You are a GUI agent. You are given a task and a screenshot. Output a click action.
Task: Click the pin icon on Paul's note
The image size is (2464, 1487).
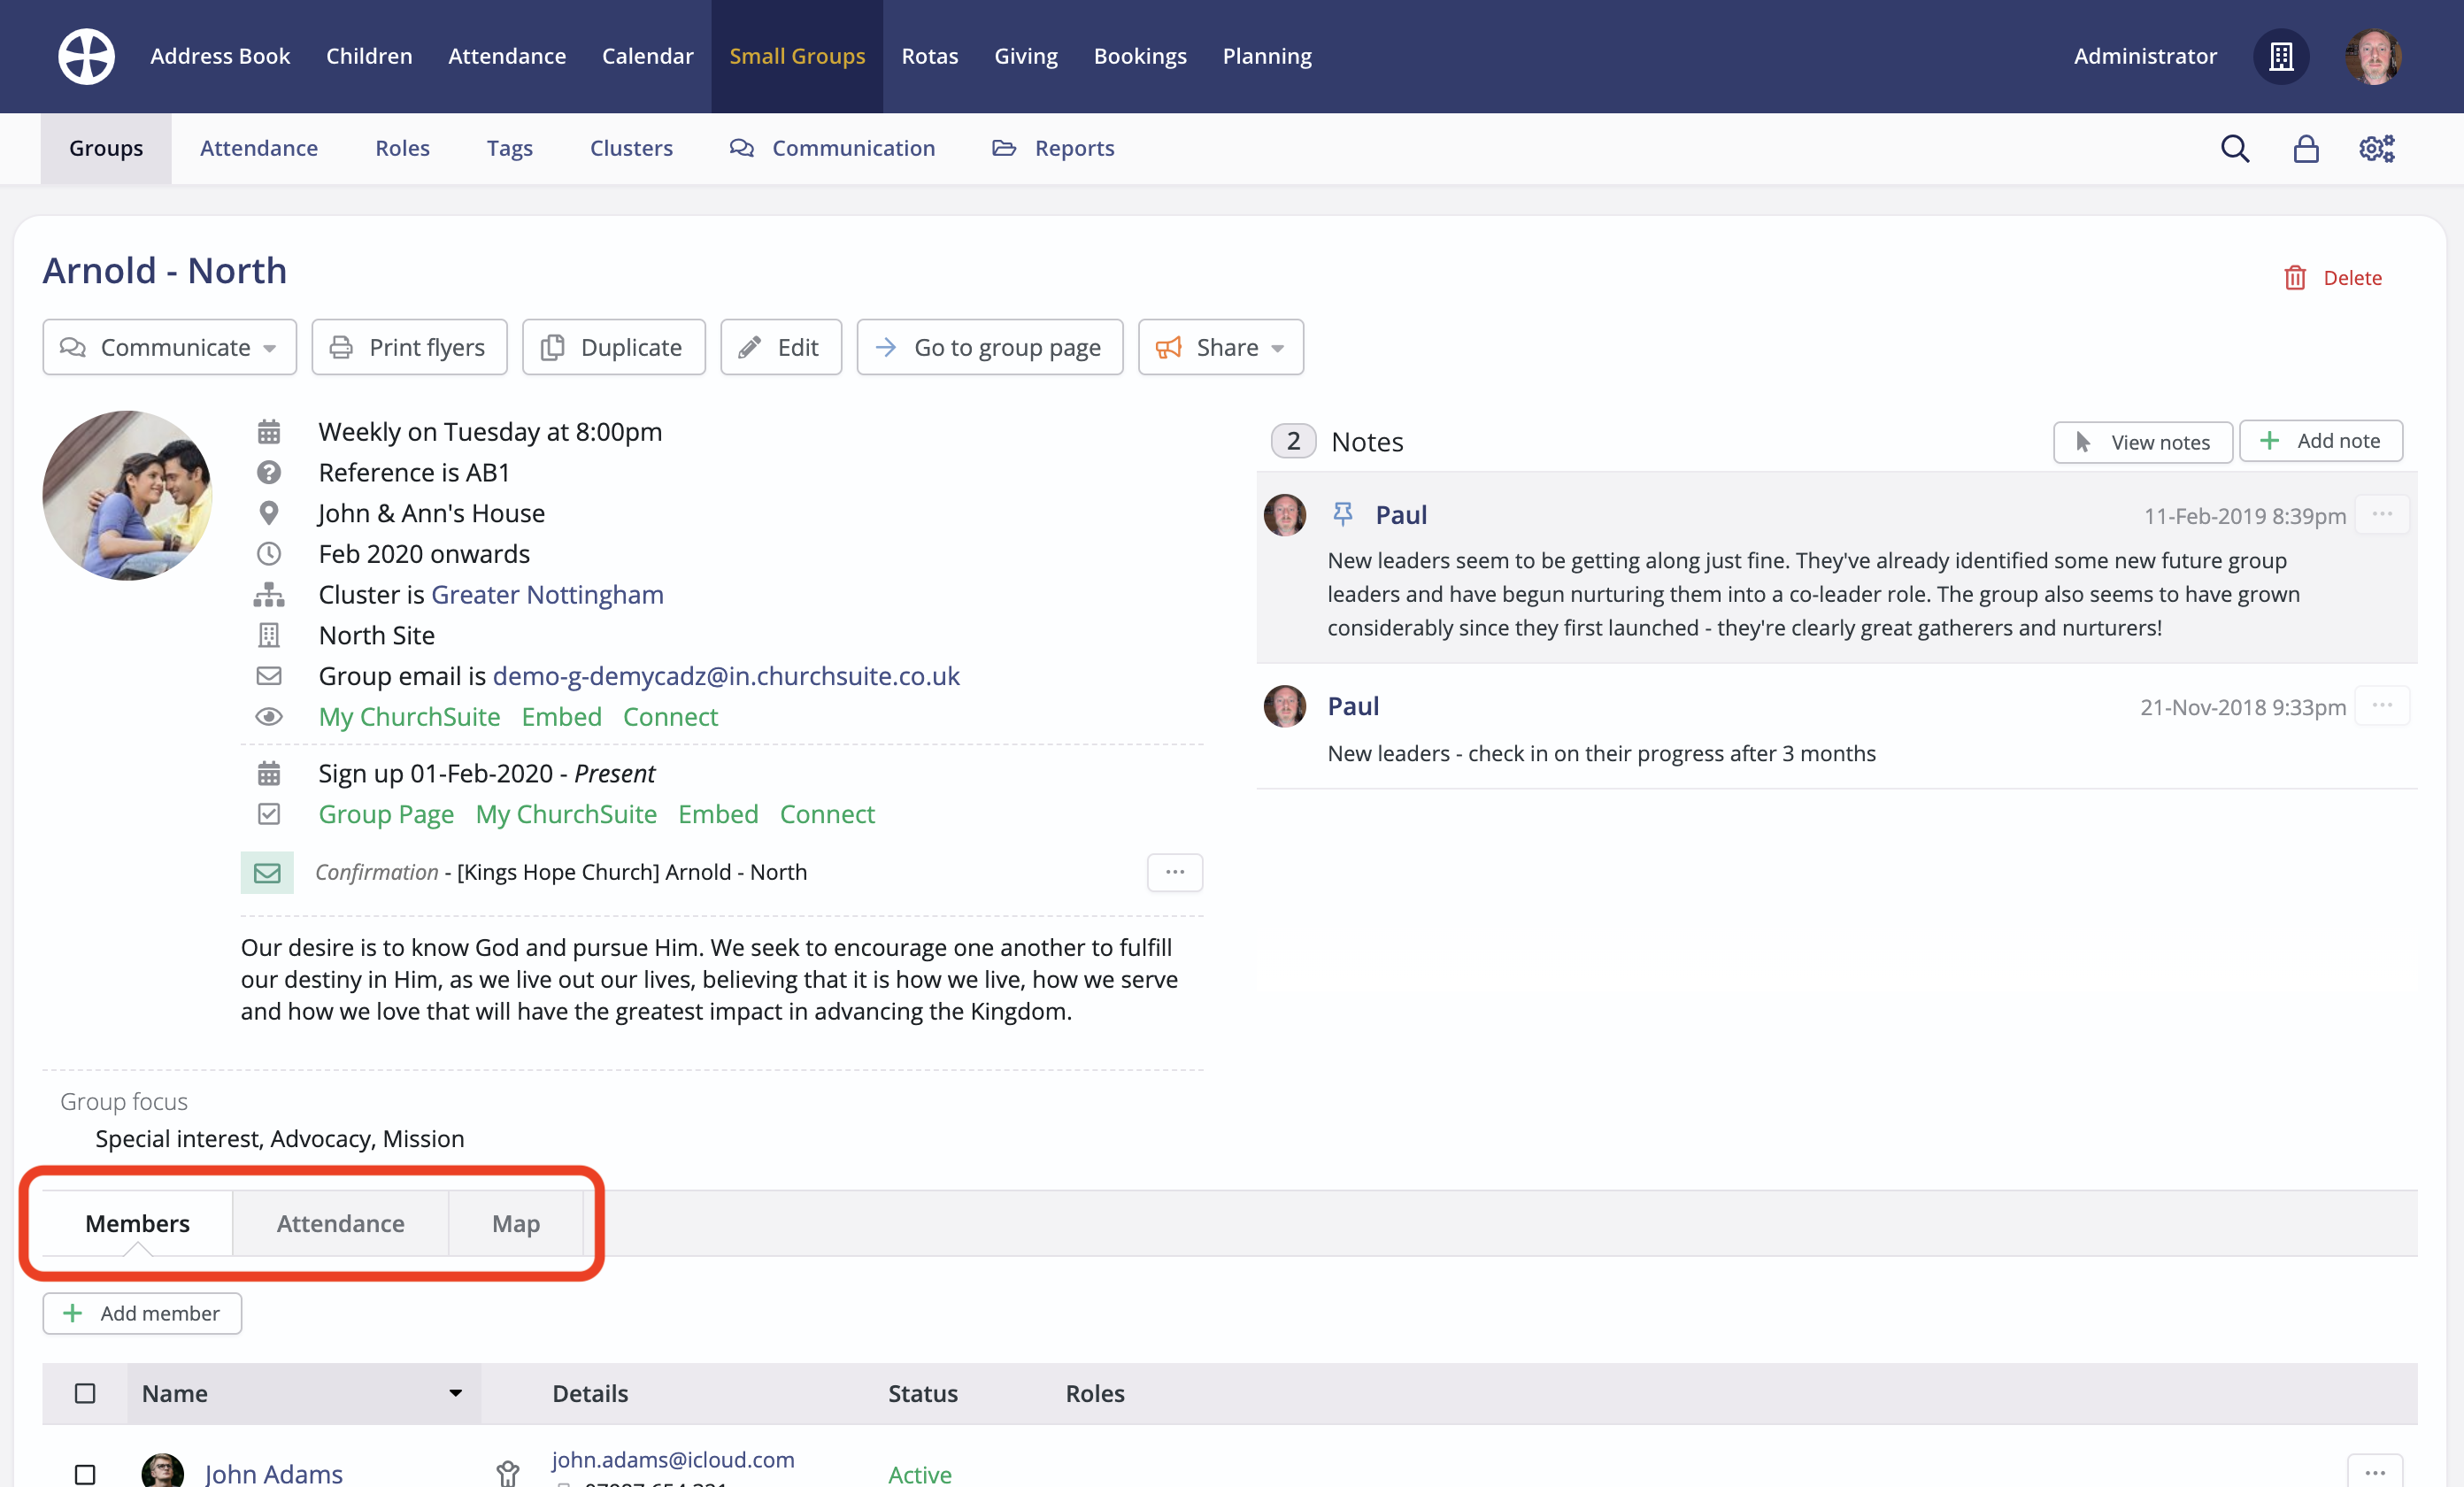pos(1342,514)
